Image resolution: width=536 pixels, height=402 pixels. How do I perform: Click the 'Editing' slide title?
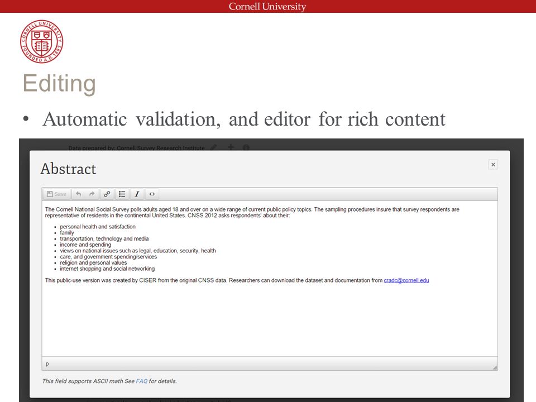(x=60, y=83)
